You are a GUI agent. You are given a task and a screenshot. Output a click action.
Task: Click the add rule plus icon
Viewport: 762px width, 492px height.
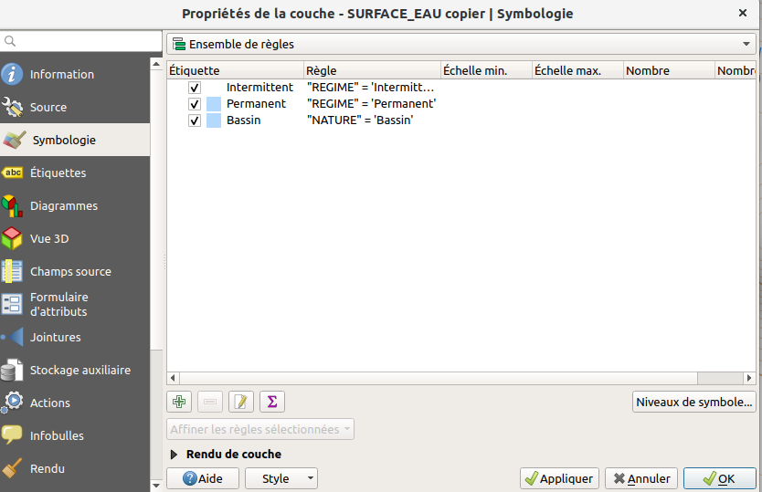pos(179,402)
